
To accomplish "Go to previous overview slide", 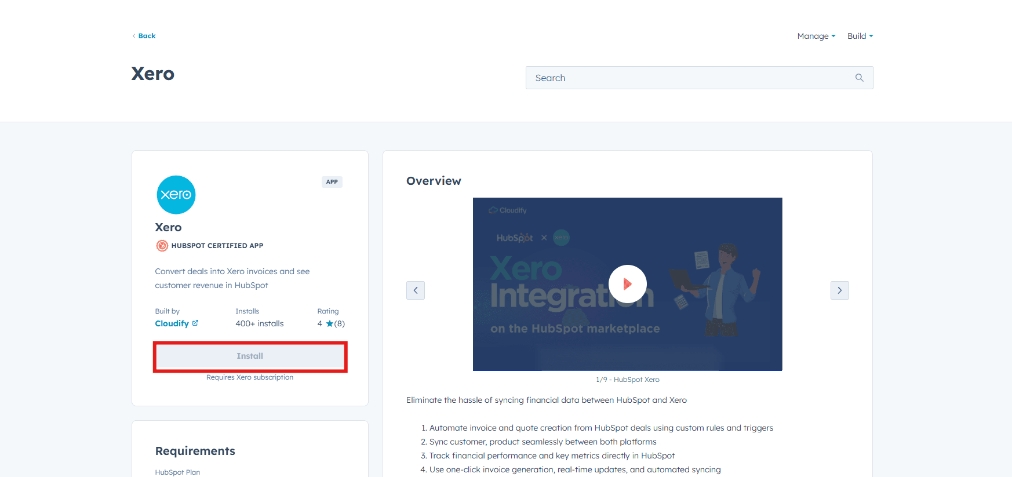I will pyautogui.click(x=416, y=290).
